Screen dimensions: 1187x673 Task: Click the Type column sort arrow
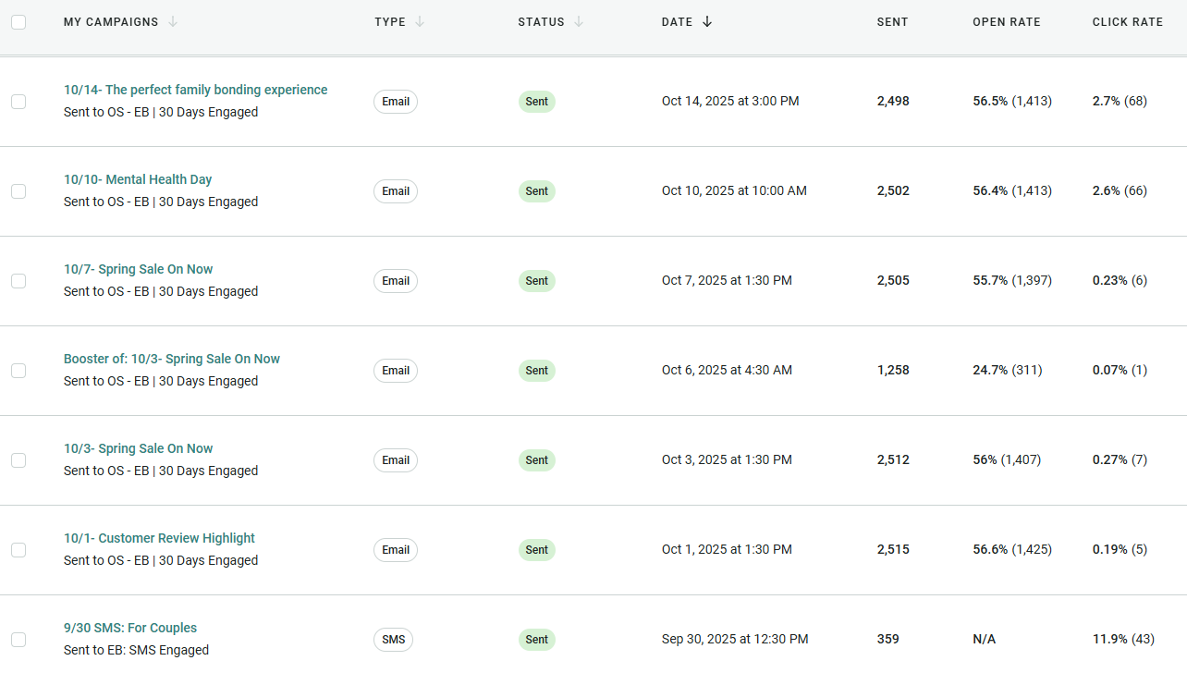tap(420, 22)
